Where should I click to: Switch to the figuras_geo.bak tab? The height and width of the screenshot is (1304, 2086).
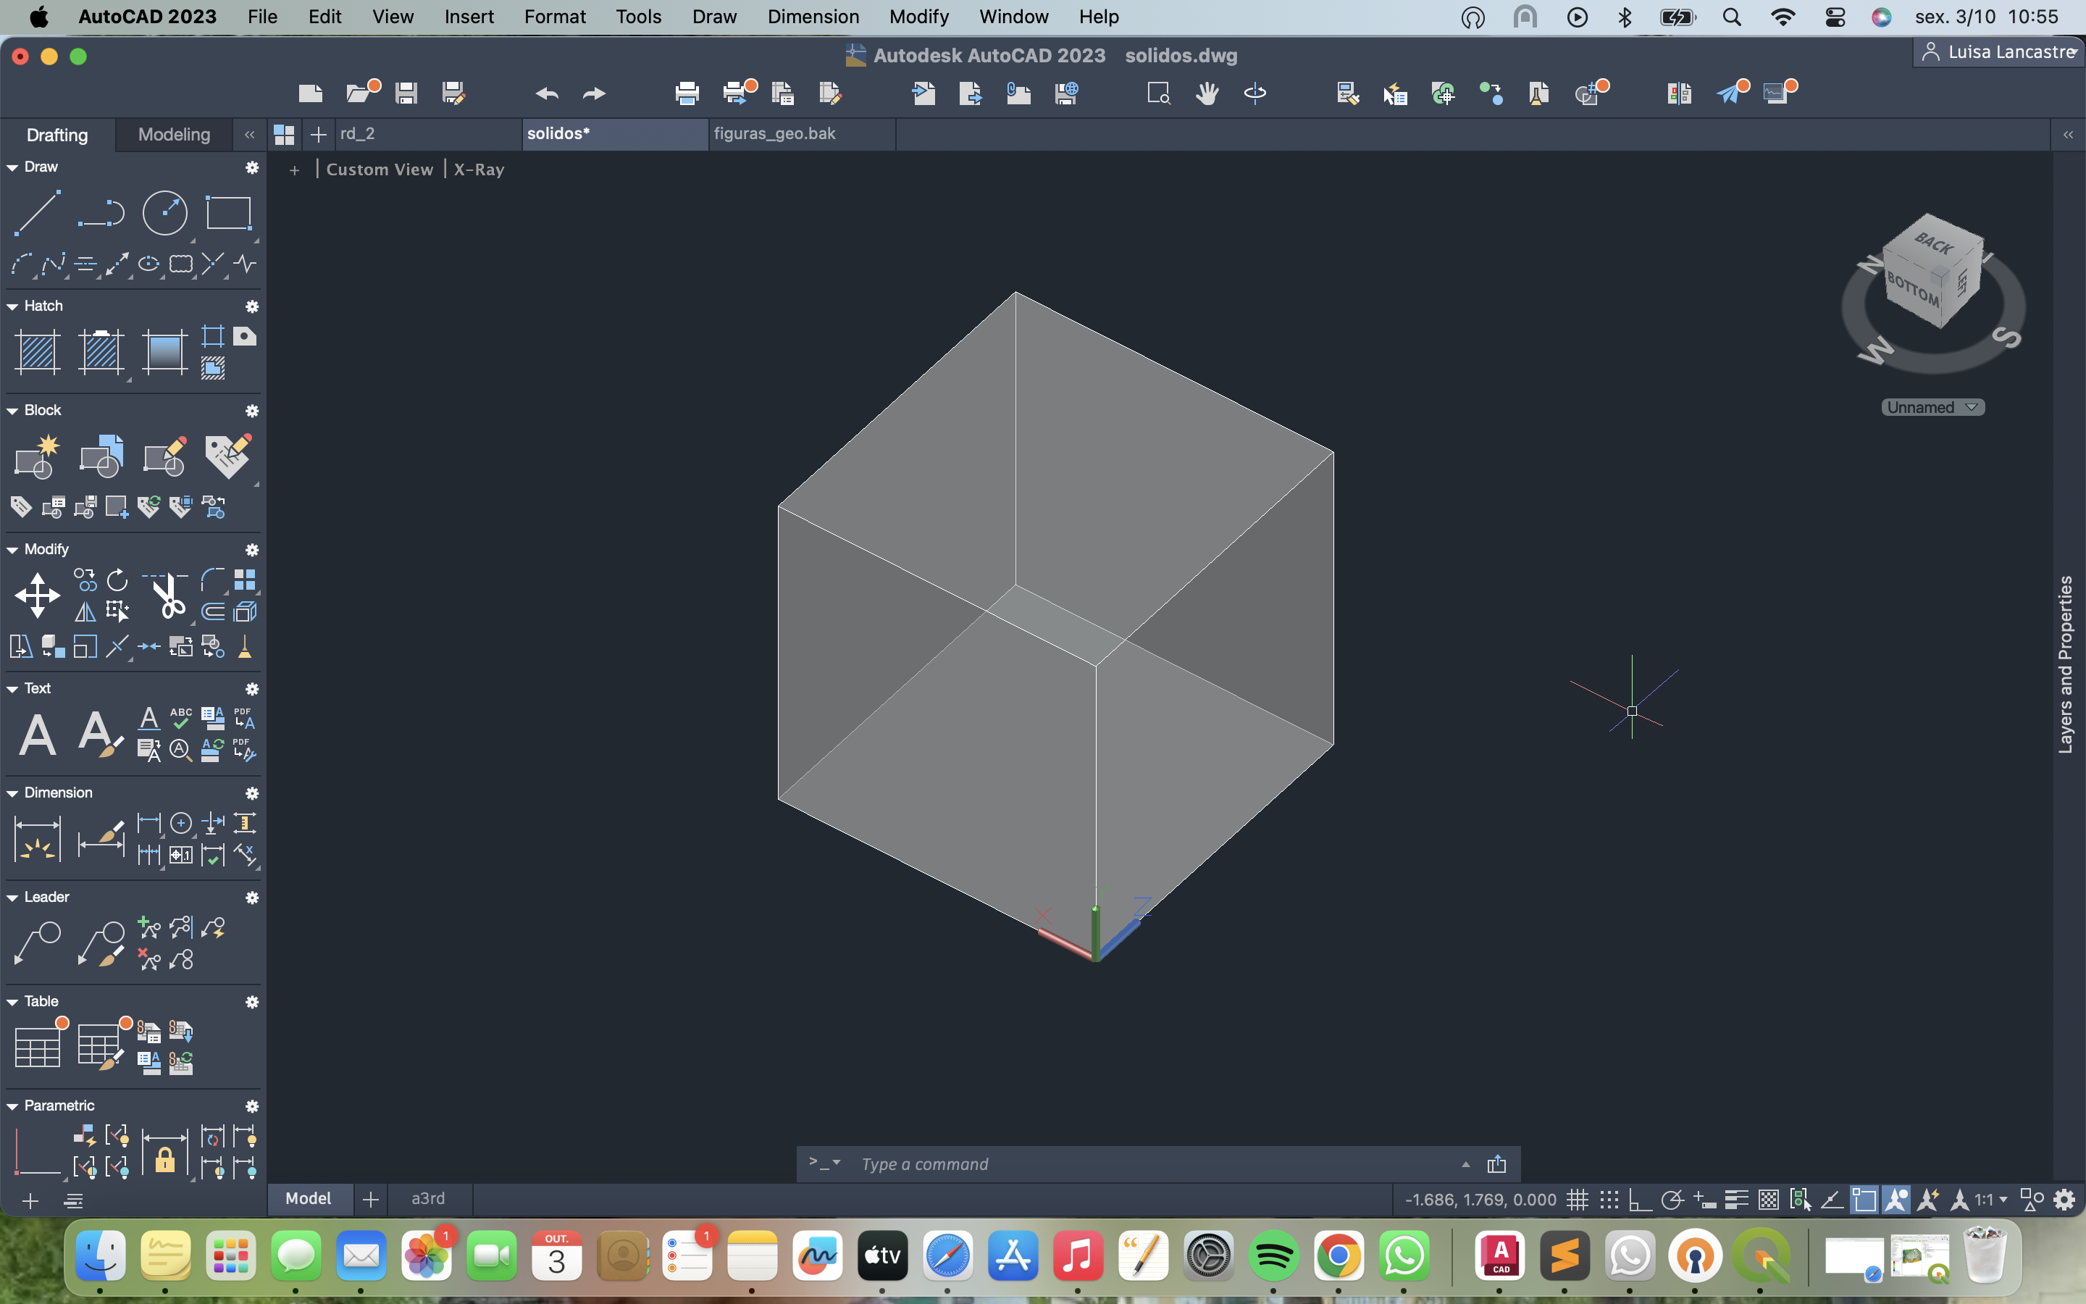click(x=774, y=134)
